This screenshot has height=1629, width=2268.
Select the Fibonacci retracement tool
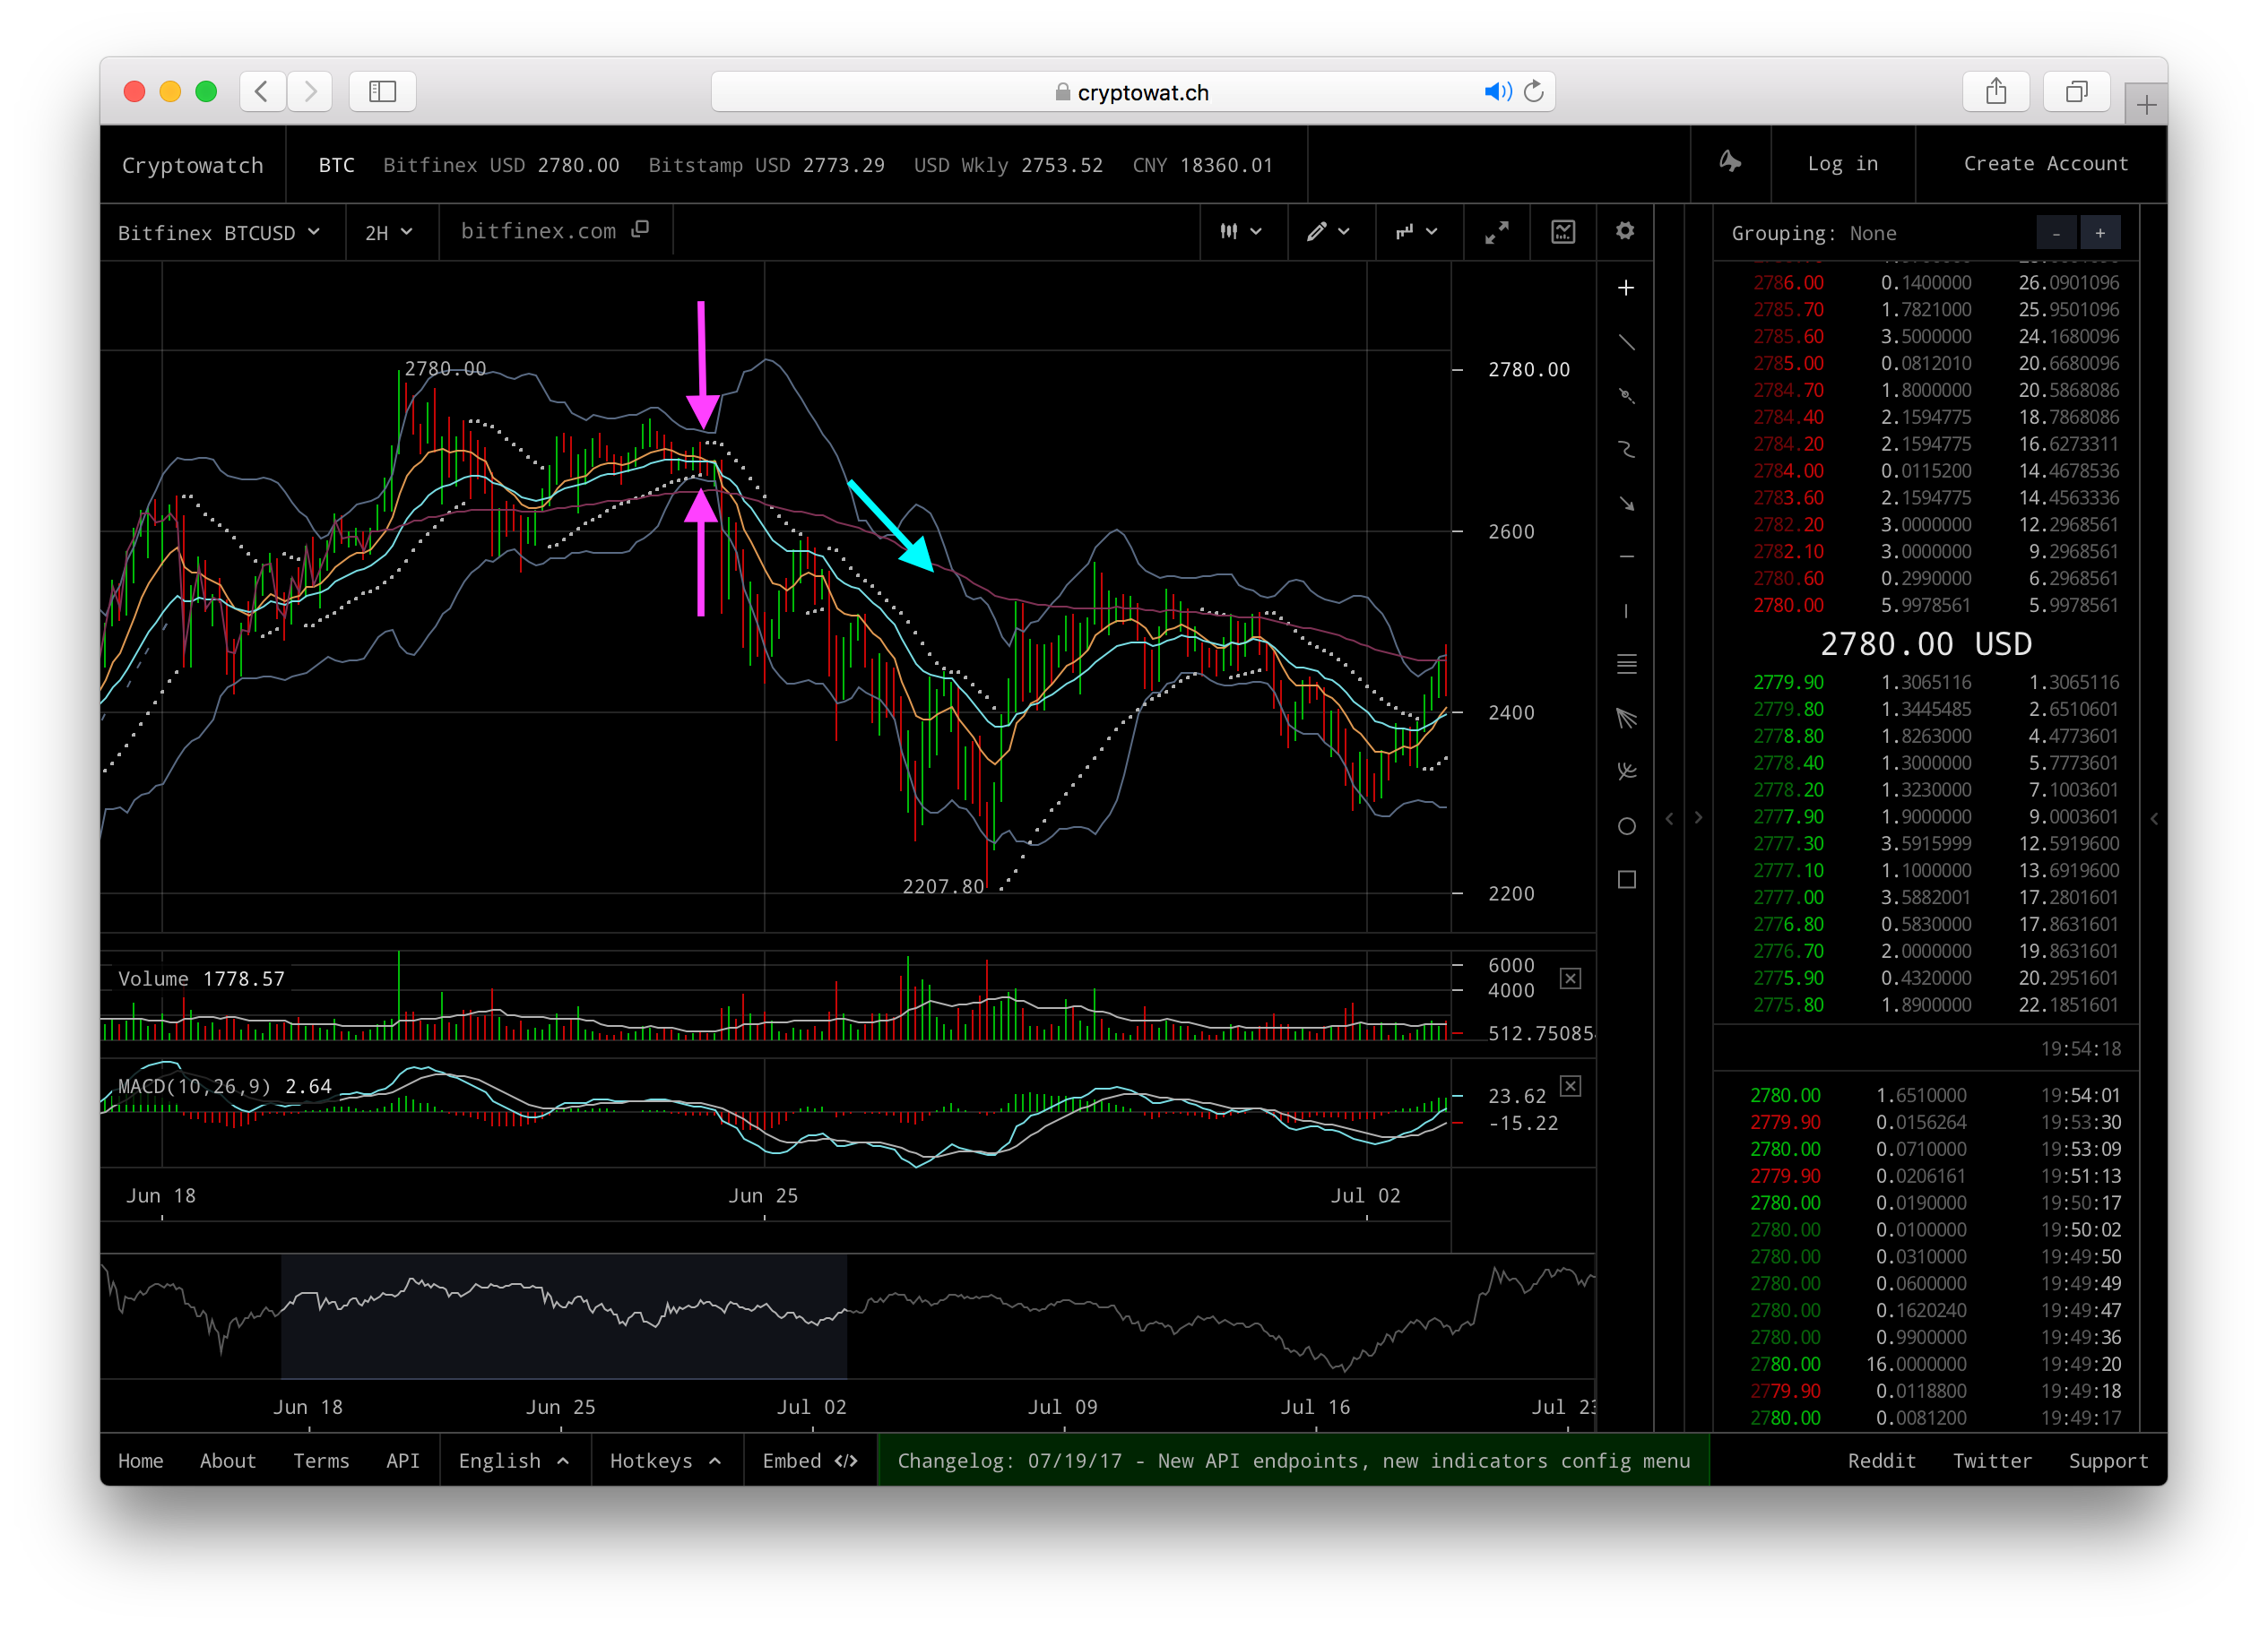[1626, 664]
